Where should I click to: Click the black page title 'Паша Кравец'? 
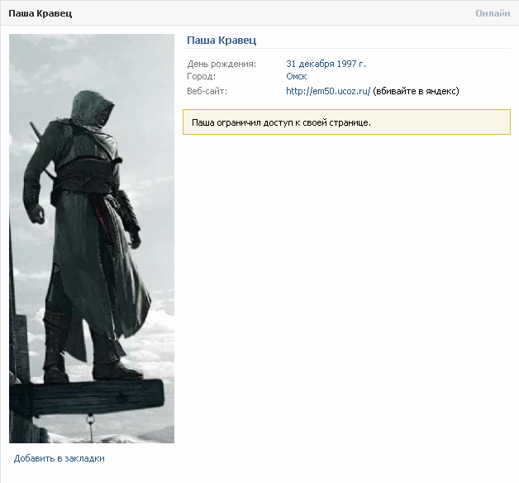(40, 13)
